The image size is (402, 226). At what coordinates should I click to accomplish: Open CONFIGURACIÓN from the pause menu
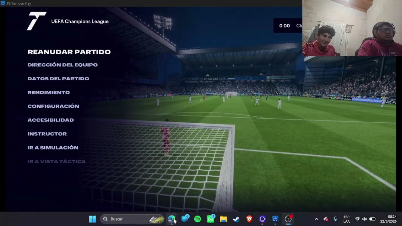53,106
